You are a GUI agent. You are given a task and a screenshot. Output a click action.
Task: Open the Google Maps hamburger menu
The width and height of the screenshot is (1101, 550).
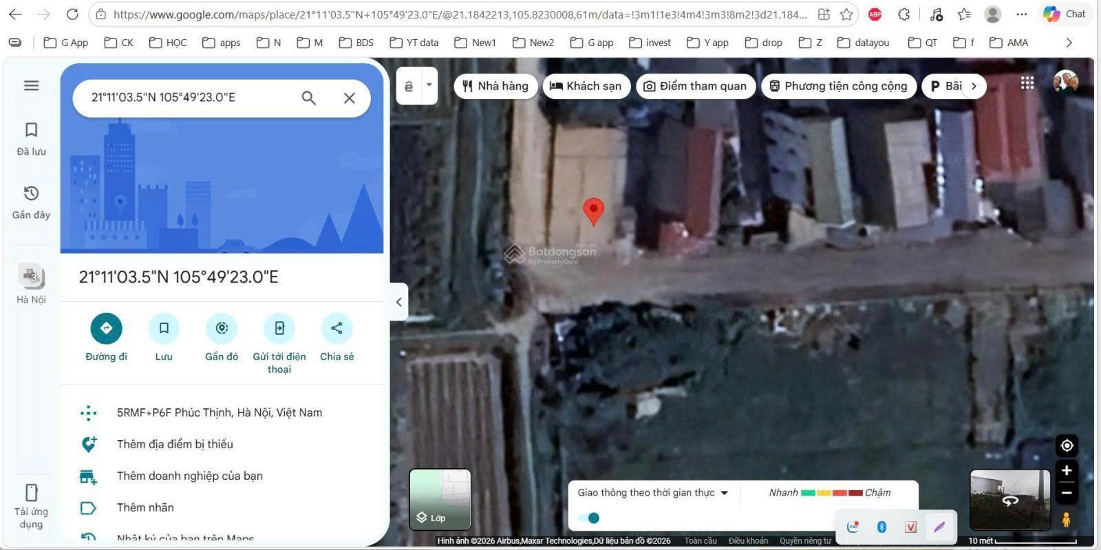click(31, 86)
